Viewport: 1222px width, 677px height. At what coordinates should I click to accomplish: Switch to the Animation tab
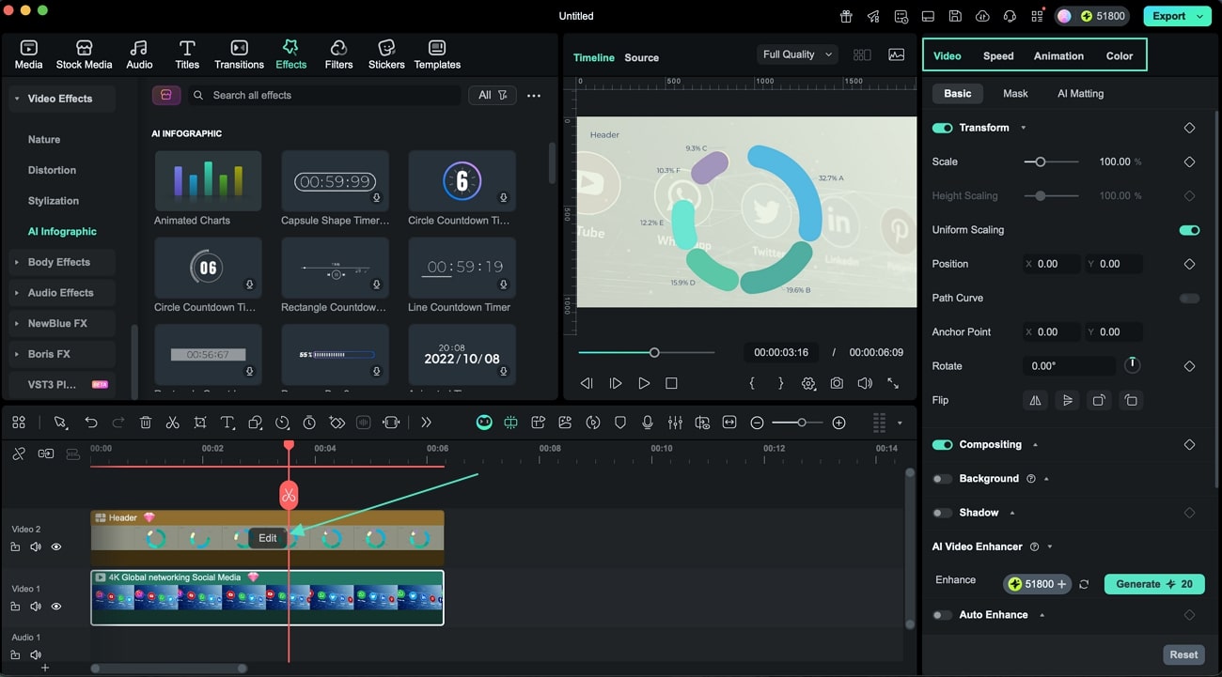pyautogui.click(x=1058, y=55)
